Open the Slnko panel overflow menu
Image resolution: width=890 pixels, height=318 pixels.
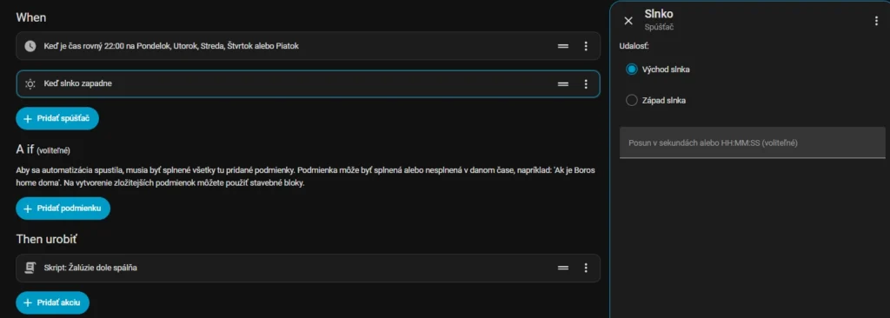click(877, 21)
